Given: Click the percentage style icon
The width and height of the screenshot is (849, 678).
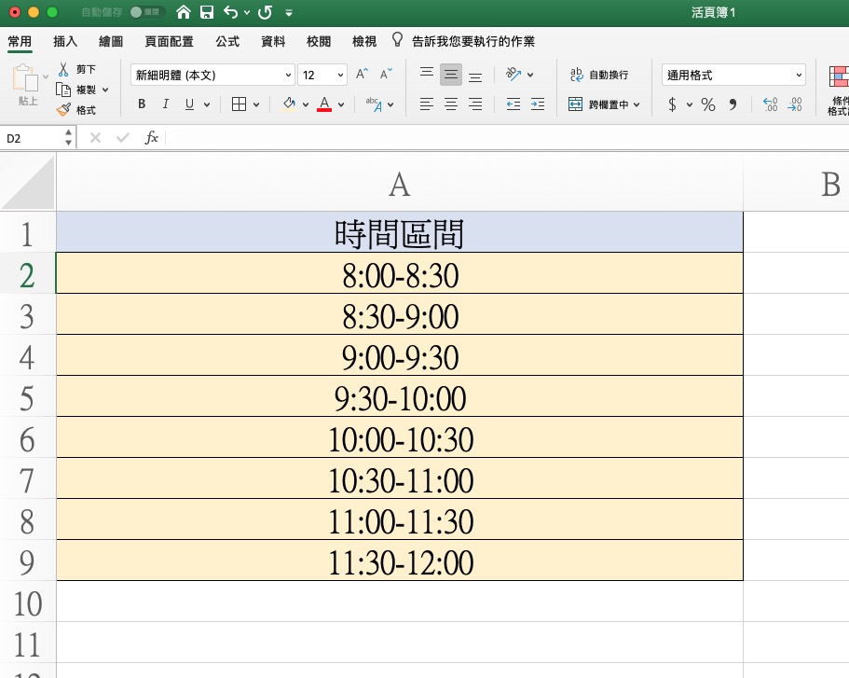Looking at the screenshot, I should click(x=706, y=104).
